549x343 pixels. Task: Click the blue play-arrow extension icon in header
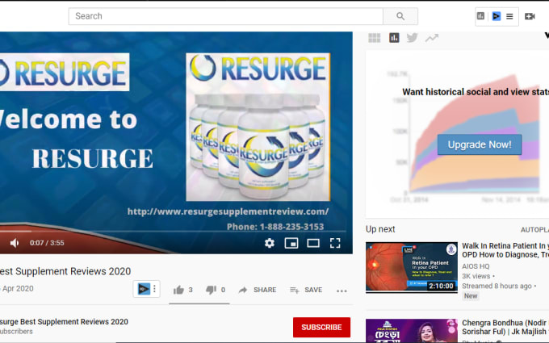tap(497, 16)
